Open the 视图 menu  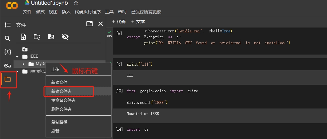tap(53, 12)
